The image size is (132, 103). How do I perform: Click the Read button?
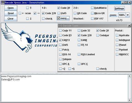point(11,13)
